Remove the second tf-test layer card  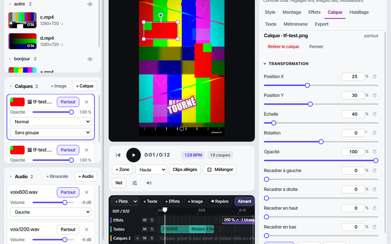pos(87,150)
